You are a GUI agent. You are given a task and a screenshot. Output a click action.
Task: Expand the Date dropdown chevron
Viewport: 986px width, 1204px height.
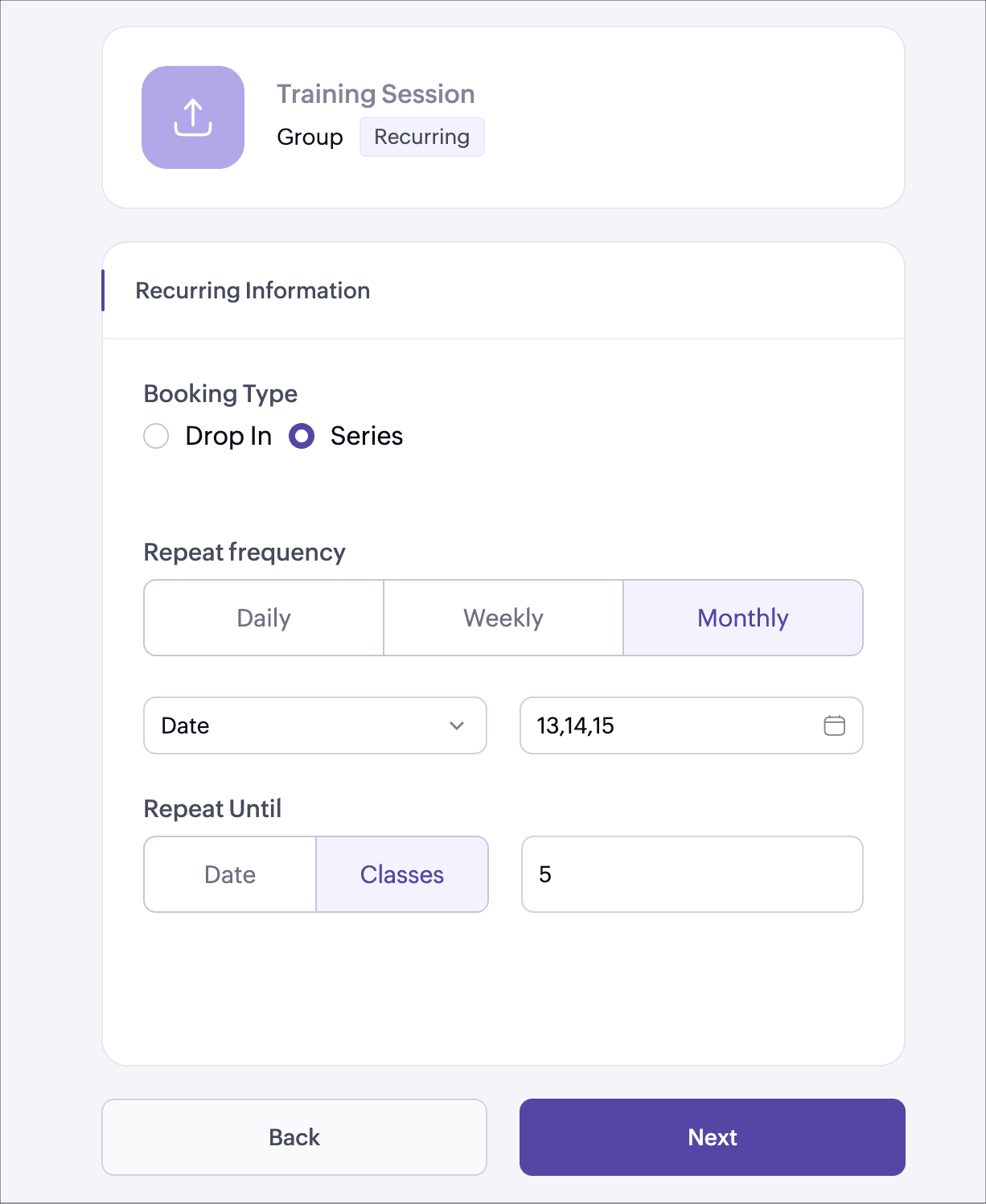(x=457, y=725)
